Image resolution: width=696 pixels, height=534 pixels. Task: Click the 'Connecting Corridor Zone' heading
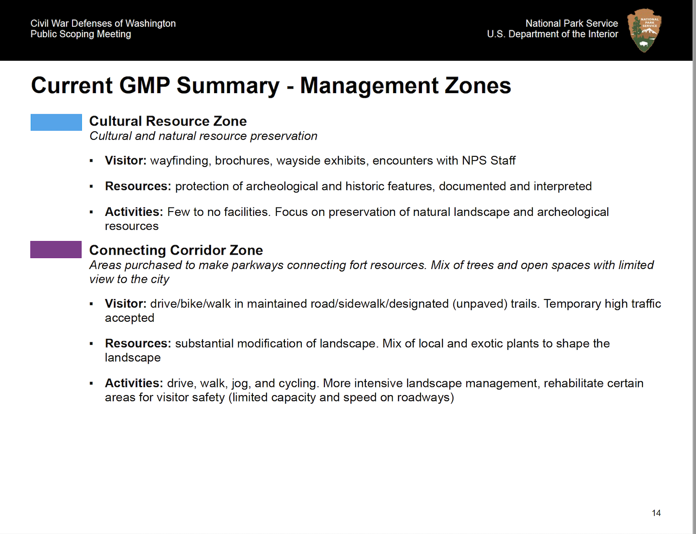pyautogui.click(x=176, y=250)
